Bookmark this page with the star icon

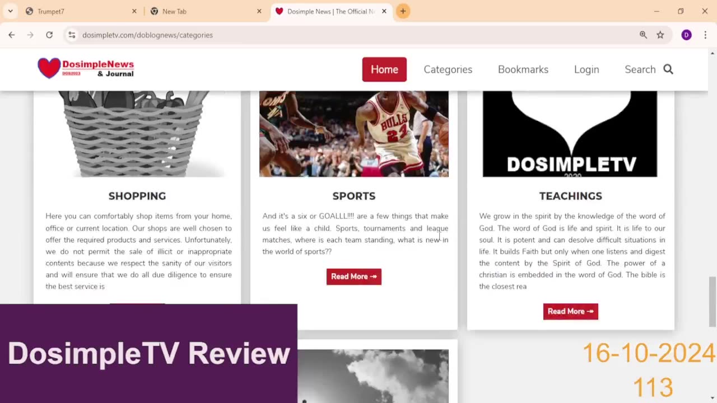pyautogui.click(x=660, y=35)
